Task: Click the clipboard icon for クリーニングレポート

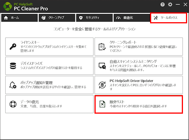Action: [x=102, y=47]
